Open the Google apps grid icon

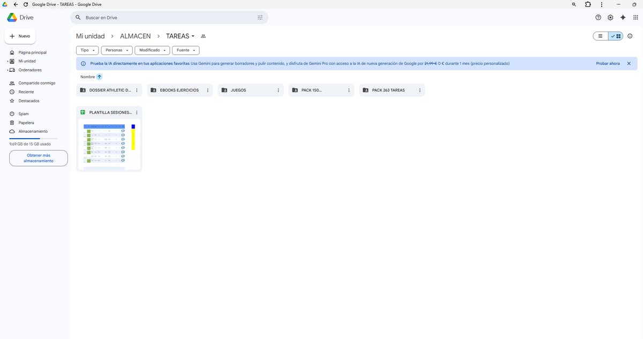tap(635, 17)
